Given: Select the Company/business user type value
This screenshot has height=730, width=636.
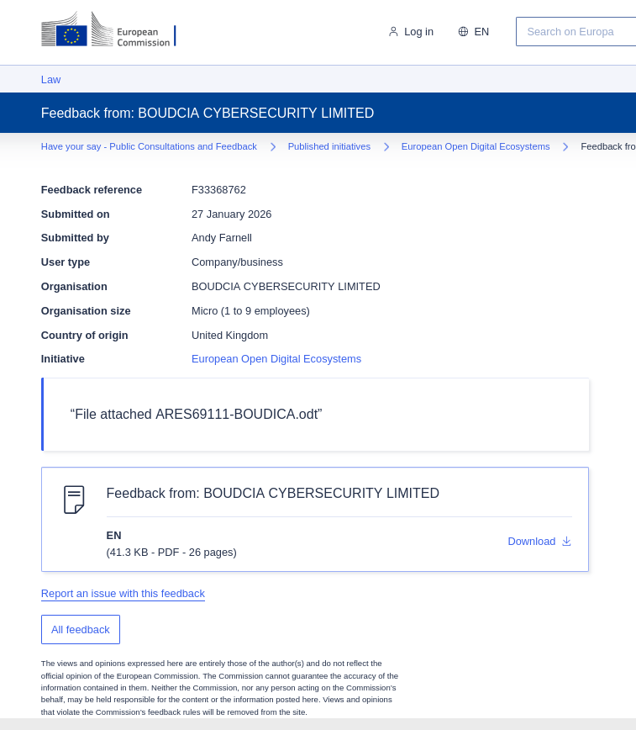Looking at the screenshot, I should (x=237, y=262).
